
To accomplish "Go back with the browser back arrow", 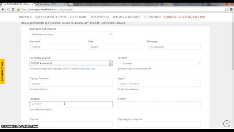I will coord(3,10).
